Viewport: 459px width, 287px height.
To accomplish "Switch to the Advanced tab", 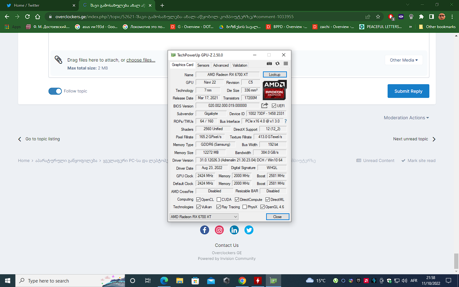I will [221, 65].
